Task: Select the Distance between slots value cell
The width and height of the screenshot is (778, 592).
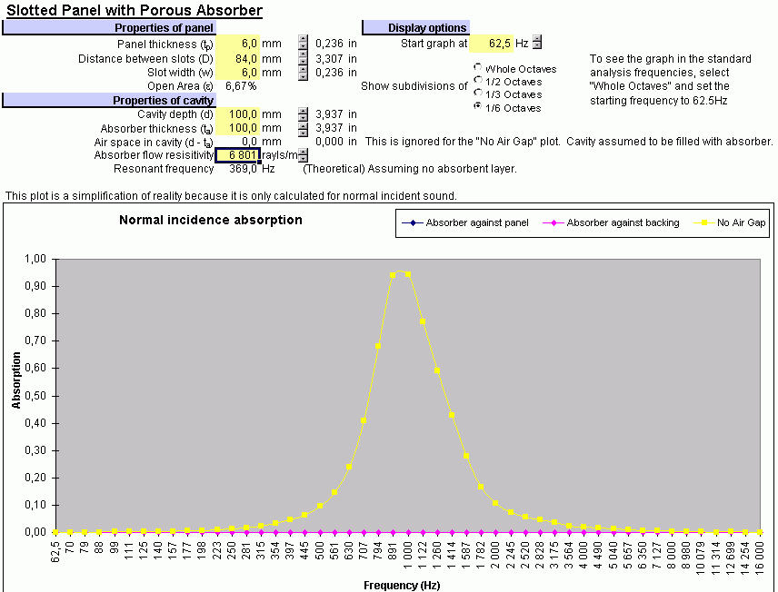Action: click(x=237, y=58)
